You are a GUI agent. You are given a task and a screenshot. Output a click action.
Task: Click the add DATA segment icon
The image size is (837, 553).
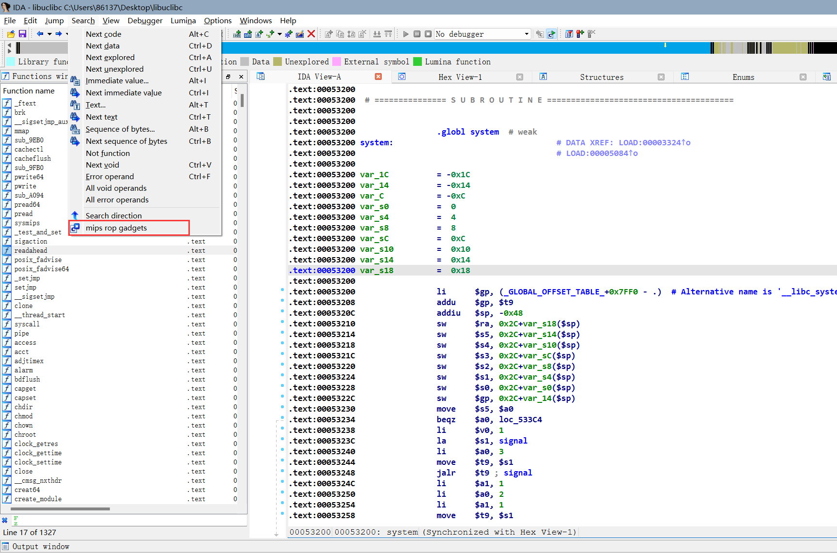pyautogui.click(x=248, y=34)
